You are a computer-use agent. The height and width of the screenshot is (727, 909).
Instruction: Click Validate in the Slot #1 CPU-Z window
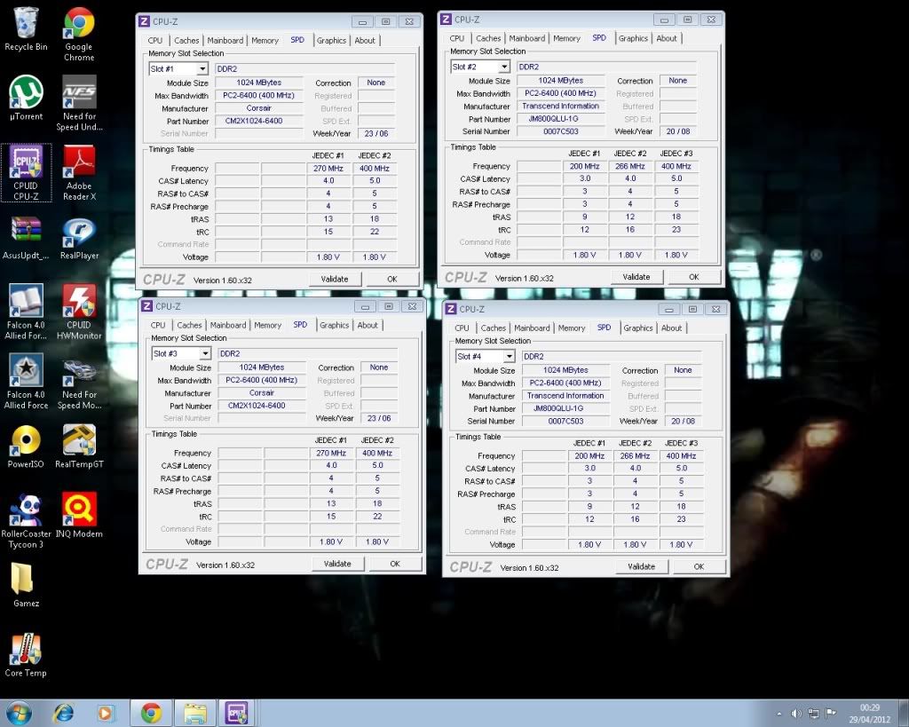(x=335, y=279)
